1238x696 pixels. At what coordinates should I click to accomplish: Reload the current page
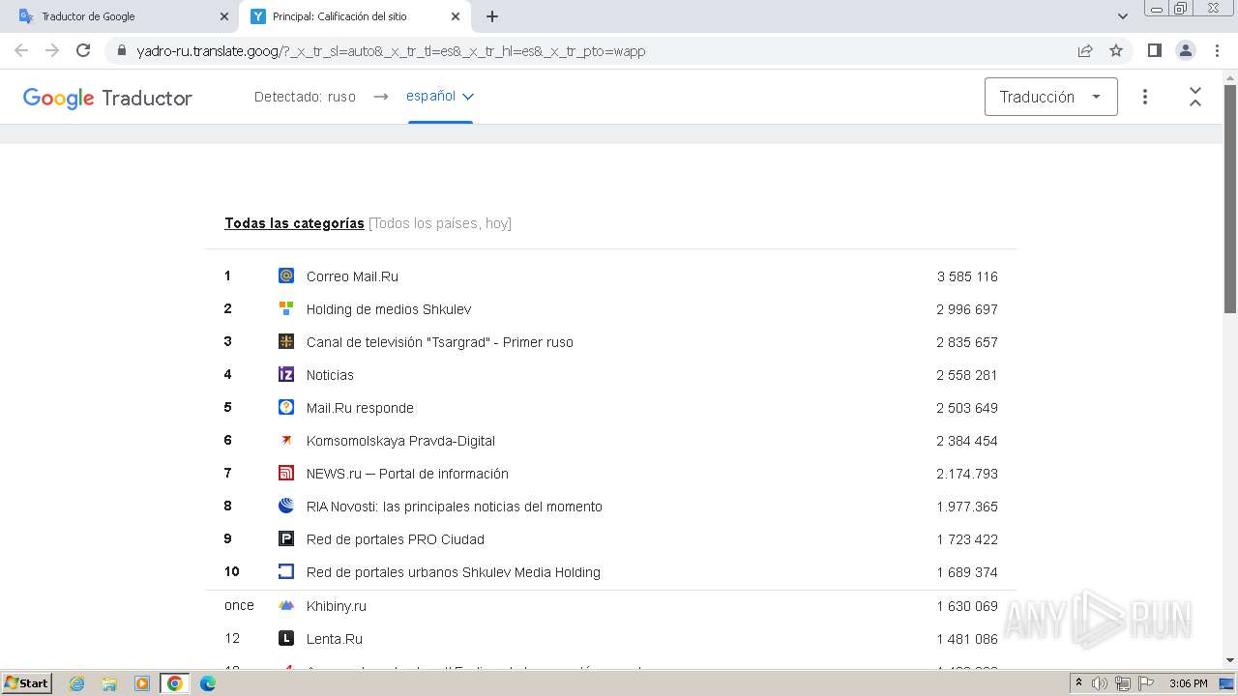click(83, 50)
